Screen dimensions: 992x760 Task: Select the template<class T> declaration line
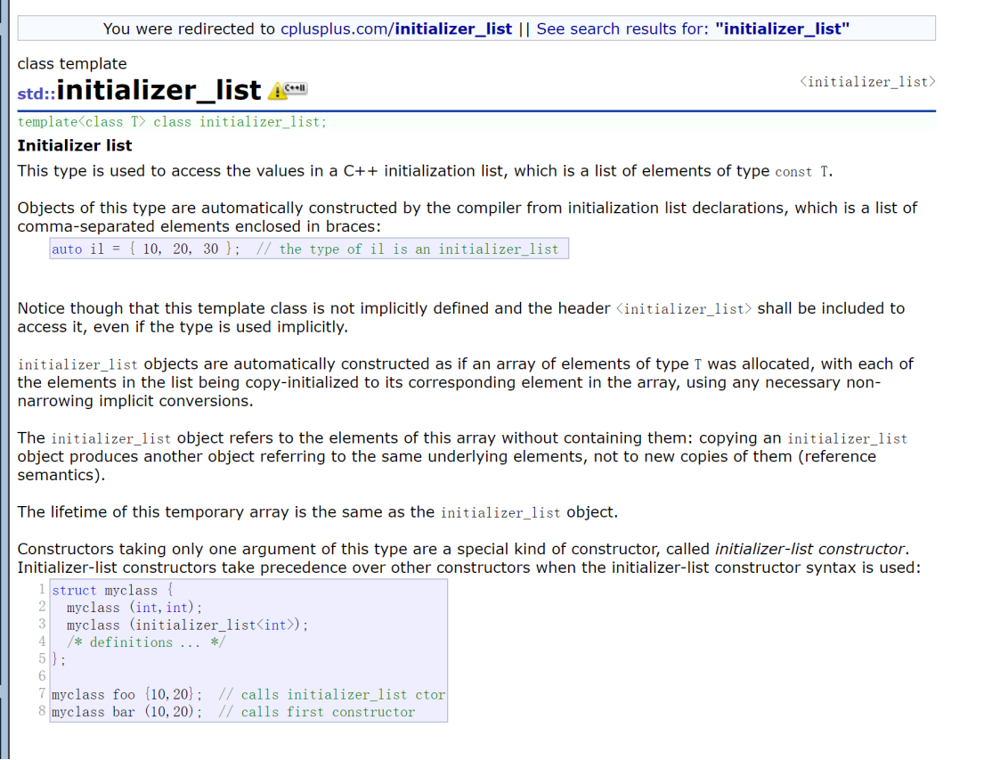[x=172, y=122]
